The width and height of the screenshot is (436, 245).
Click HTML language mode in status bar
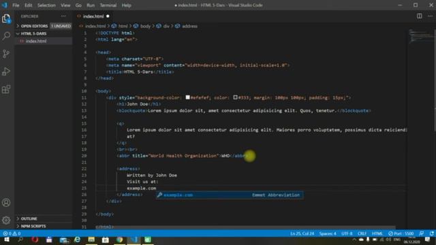click(377, 233)
